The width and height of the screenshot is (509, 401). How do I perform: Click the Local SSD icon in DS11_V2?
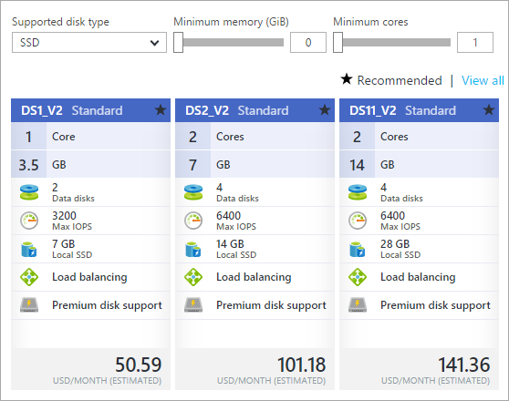[358, 249]
